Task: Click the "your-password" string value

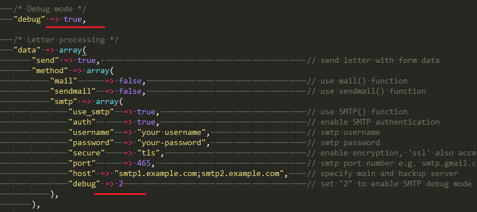Action: 171,143
